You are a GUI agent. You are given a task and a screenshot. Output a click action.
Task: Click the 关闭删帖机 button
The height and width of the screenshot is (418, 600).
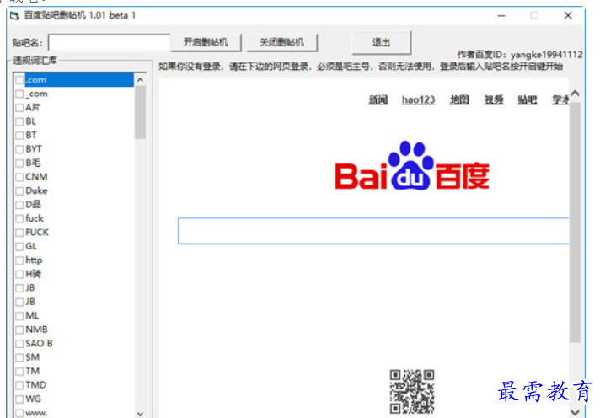click(282, 42)
